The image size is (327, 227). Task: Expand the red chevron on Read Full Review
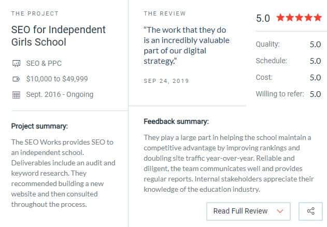[x=280, y=211]
